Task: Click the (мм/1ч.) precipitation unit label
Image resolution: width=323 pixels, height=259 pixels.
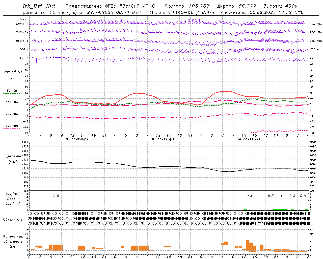Action: (13, 204)
